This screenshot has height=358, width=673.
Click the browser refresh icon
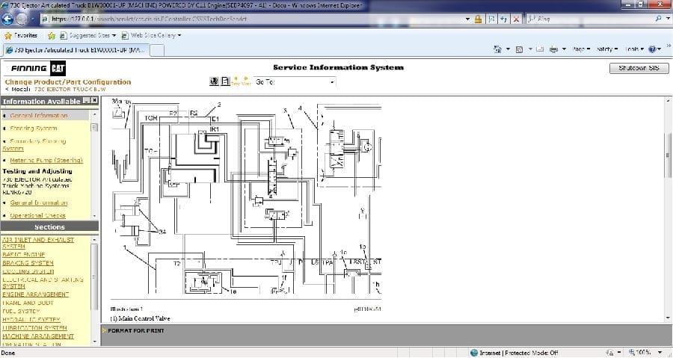pos(504,19)
